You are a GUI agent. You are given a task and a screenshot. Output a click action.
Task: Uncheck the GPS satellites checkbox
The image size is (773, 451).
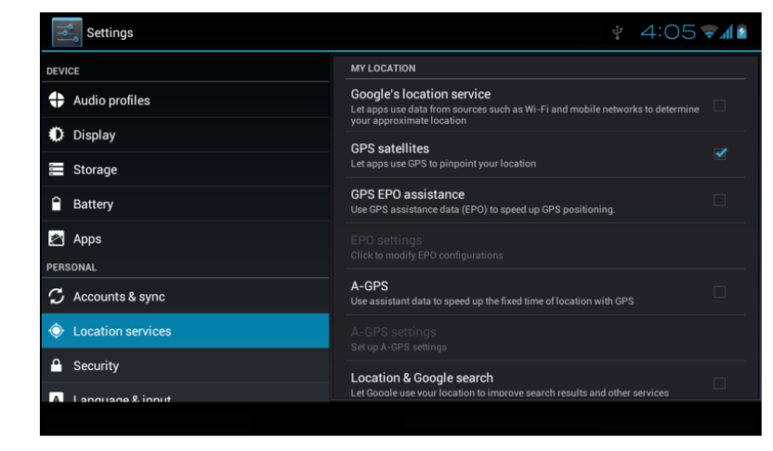(719, 153)
